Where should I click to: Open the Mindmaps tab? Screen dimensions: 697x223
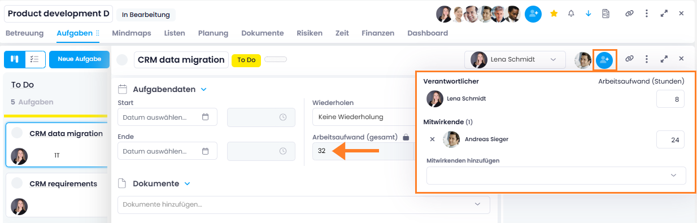132,33
